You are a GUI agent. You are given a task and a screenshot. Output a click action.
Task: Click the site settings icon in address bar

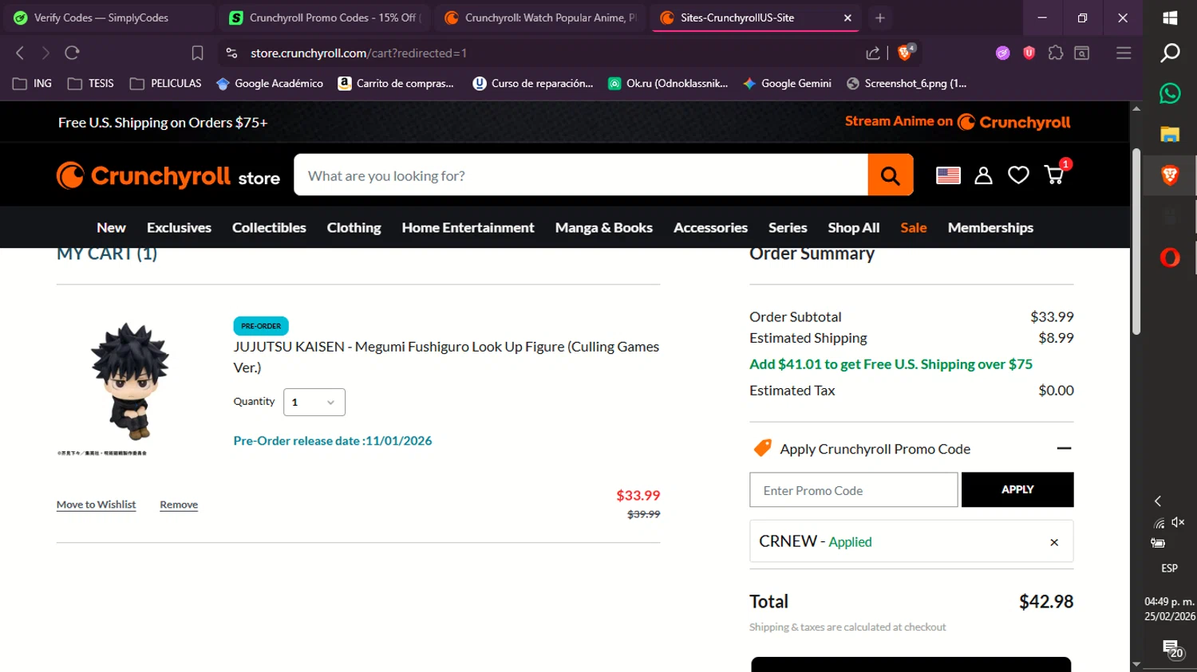click(x=231, y=53)
